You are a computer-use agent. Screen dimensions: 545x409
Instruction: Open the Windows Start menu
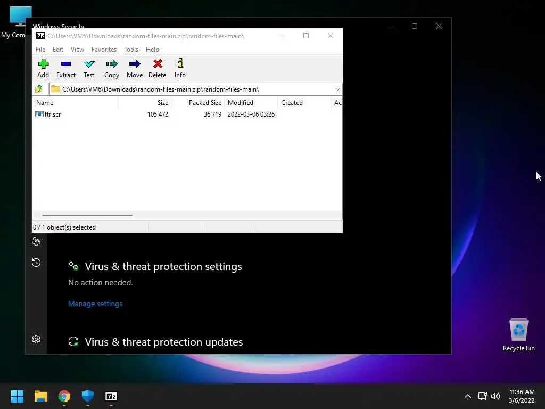point(17,396)
